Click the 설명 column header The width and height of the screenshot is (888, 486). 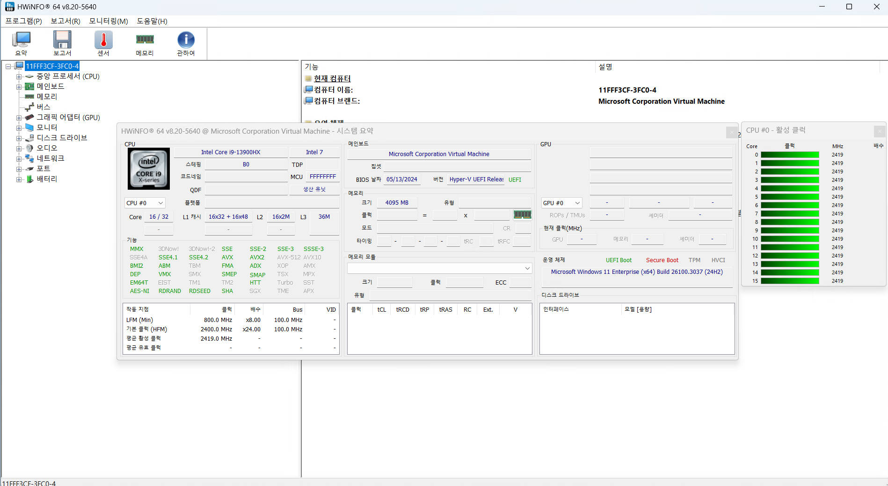[x=605, y=67]
